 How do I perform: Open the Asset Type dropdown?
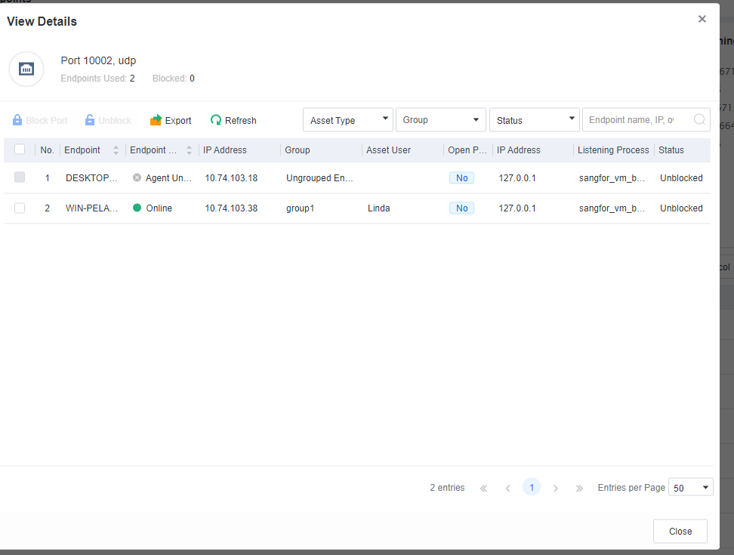(x=347, y=120)
